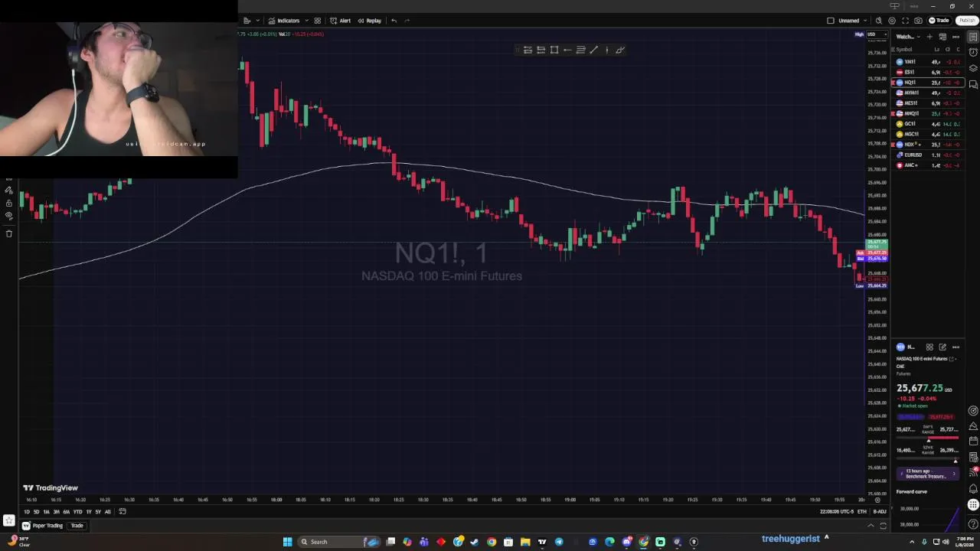980x551 pixels.
Task: Click the Windows taskbar Search box
Action: click(338, 542)
